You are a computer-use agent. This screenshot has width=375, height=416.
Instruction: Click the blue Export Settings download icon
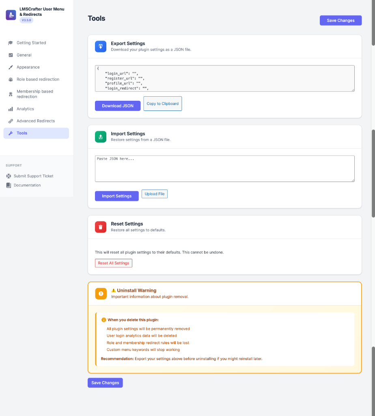coord(100,46)
